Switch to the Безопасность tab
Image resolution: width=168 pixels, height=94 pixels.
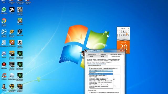coord(92,55)
